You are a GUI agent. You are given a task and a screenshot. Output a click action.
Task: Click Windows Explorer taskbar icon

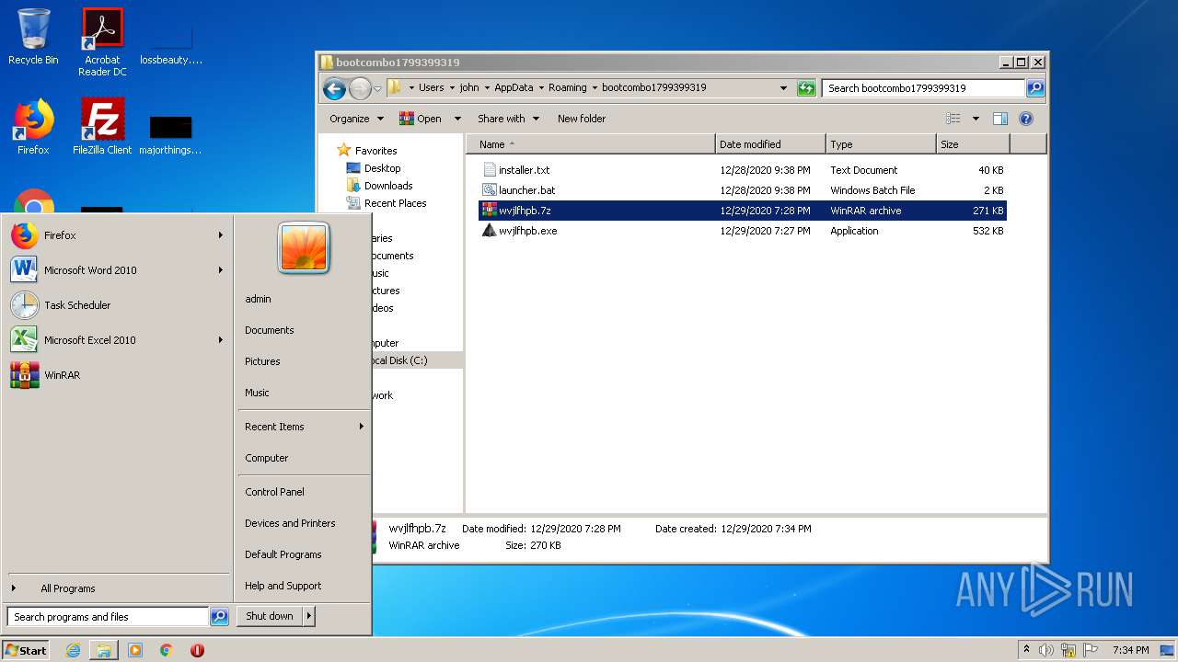pyautogui.click(x=104, y=650)
